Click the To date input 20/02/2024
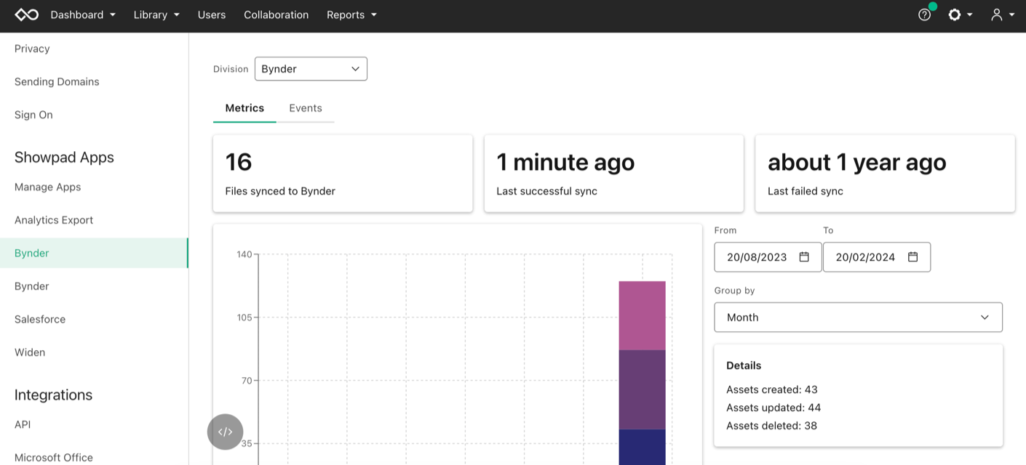The width and height of the screenshot is (1026, 465). pyautogui.click(x=877, y=256)
